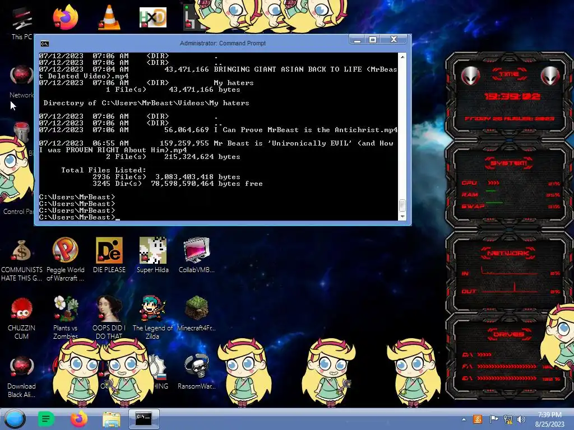Launch the CHUZZIN CUM shortcut
The height and width of the screenshot is (430, 574).
[x=21, y=318]
